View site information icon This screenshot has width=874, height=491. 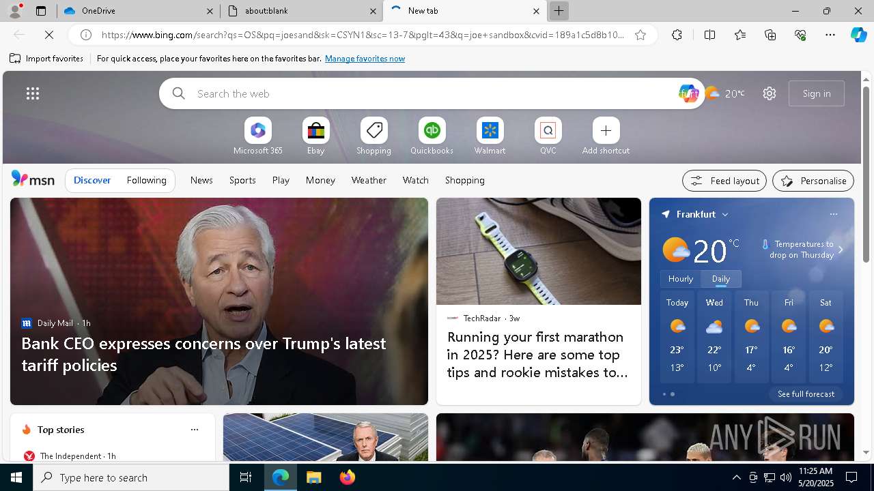tap(85, 35)
